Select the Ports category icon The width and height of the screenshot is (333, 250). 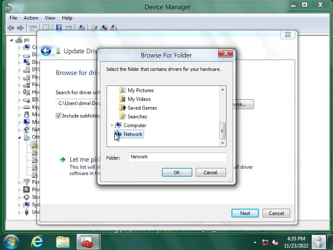[27, 182]
